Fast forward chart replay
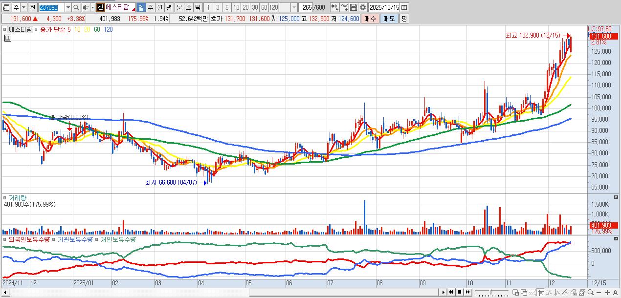This screenshot has height=298, width=621. [468, 292]
